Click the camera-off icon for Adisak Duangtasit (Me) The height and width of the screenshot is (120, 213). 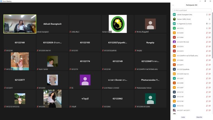click(210, 15)
